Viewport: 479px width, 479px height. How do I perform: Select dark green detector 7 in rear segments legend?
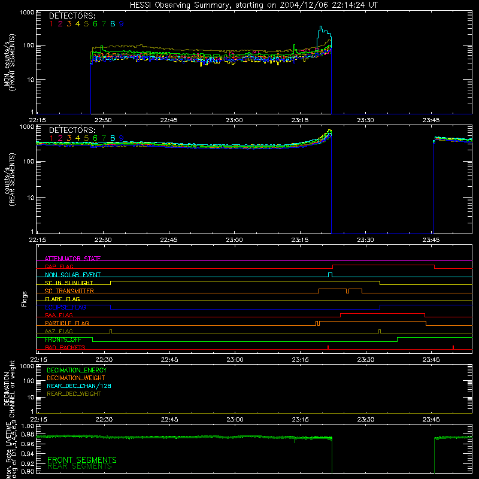click(104, 138)
